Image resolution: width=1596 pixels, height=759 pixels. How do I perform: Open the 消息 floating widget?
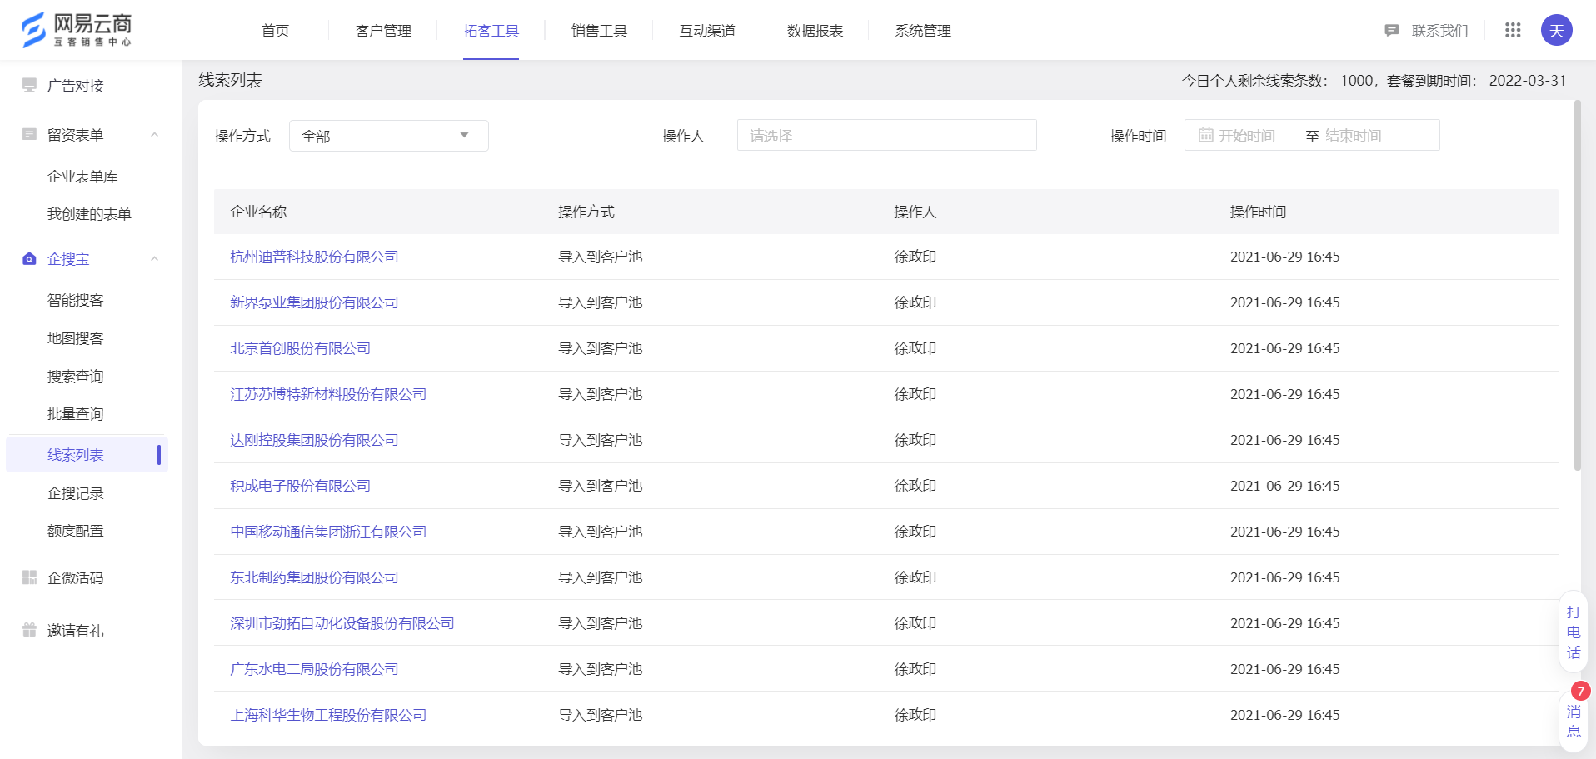click(x=1573, y=722)
